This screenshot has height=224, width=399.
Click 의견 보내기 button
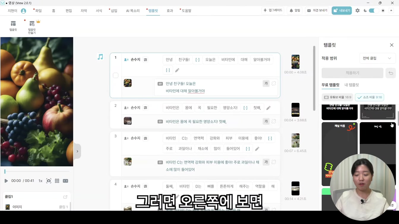point(317,10)
